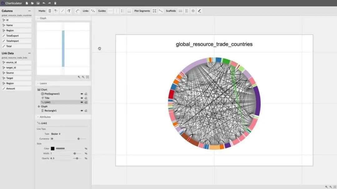Screen dimensions: 337x189
Task: Bind data to the Width attribute
Action: pyautogui.click(x=86, y=154)
